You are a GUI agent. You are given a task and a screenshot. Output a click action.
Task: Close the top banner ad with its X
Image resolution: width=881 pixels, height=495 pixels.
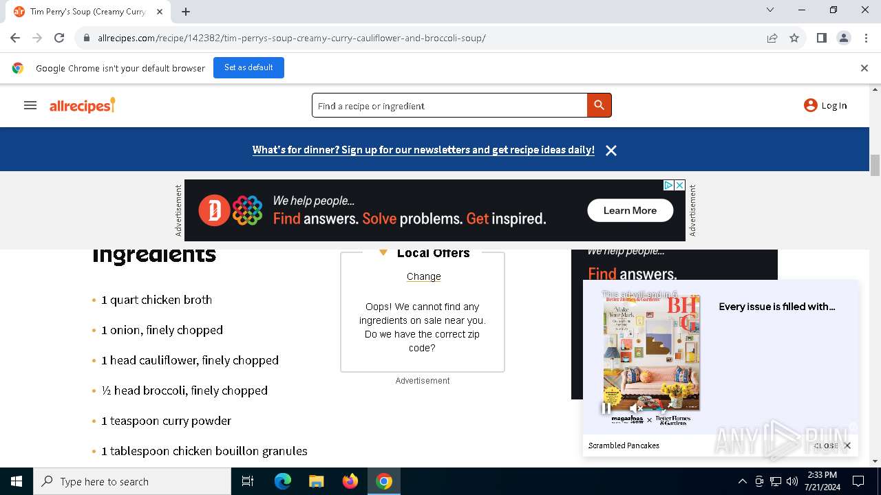pos(679,186)
